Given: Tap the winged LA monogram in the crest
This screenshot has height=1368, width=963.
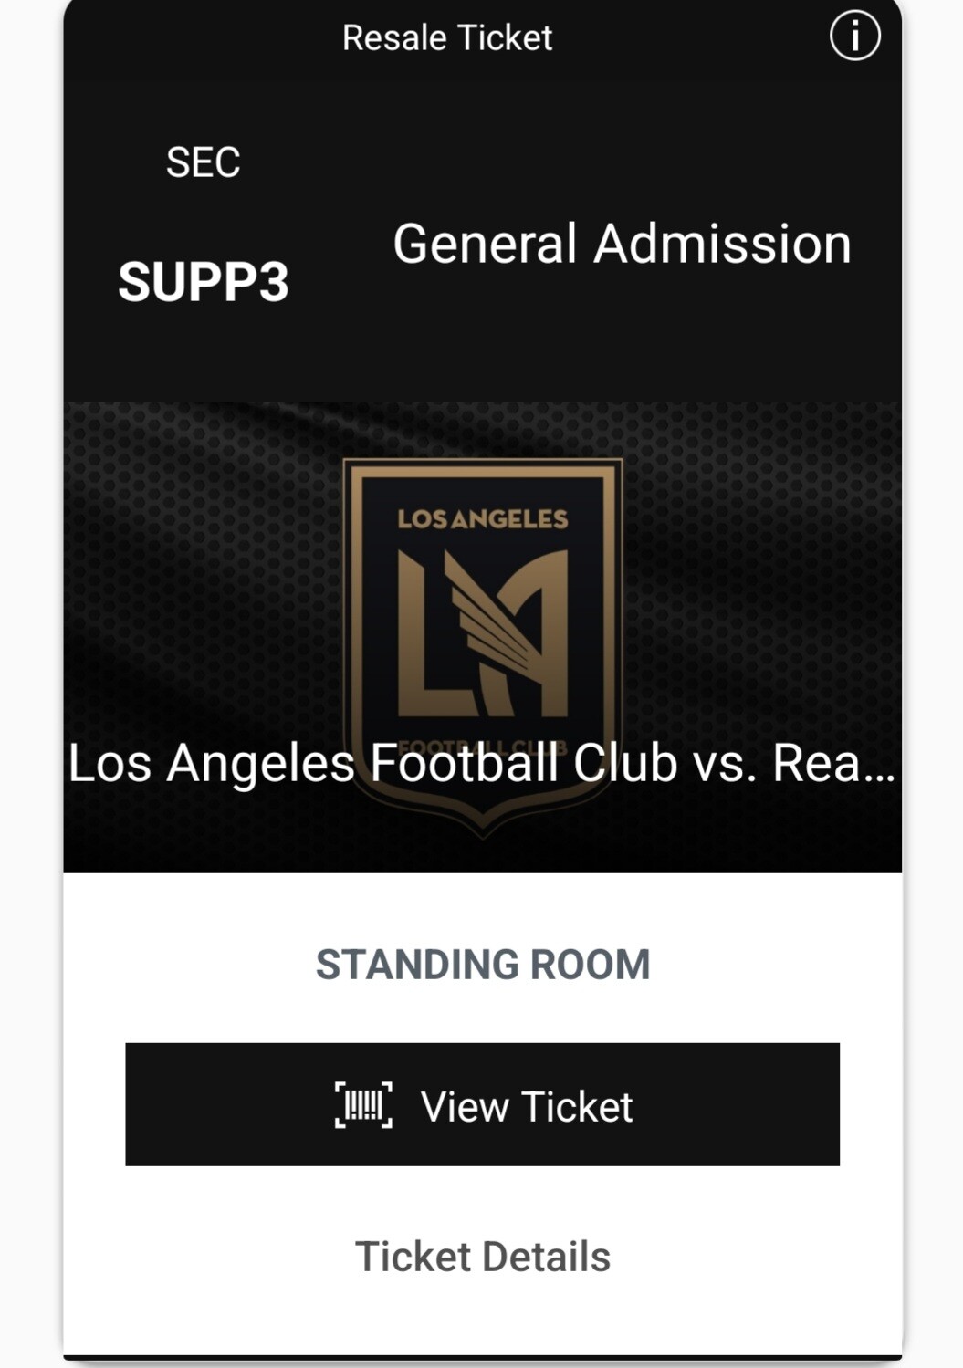Looking at the screenshot, I should click(x=483, y=632).
